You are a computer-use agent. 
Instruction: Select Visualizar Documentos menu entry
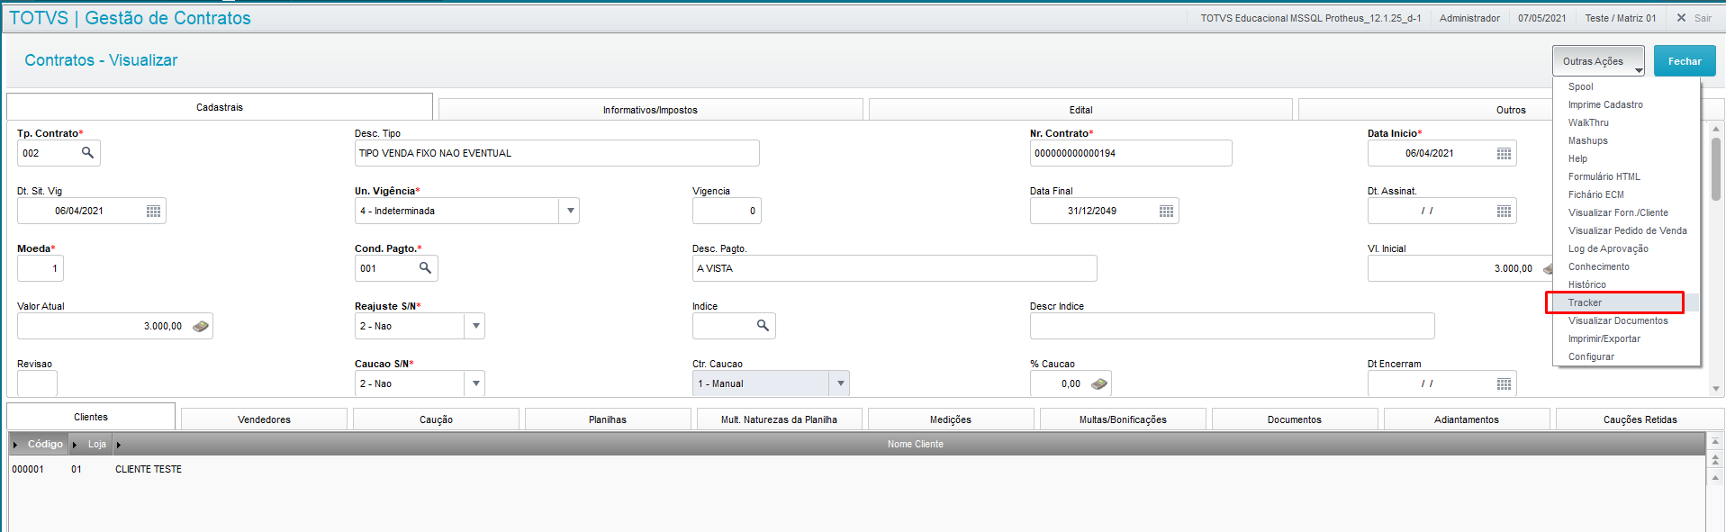[1626, 320]
